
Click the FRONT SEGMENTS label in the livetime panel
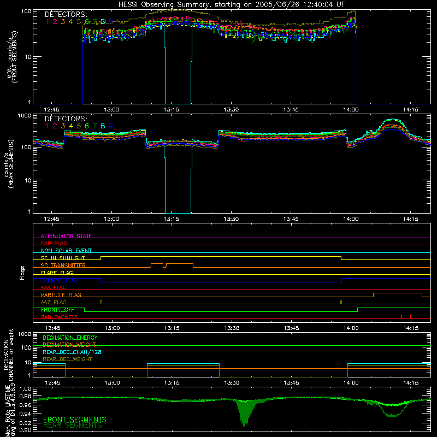tap(75, 420)
